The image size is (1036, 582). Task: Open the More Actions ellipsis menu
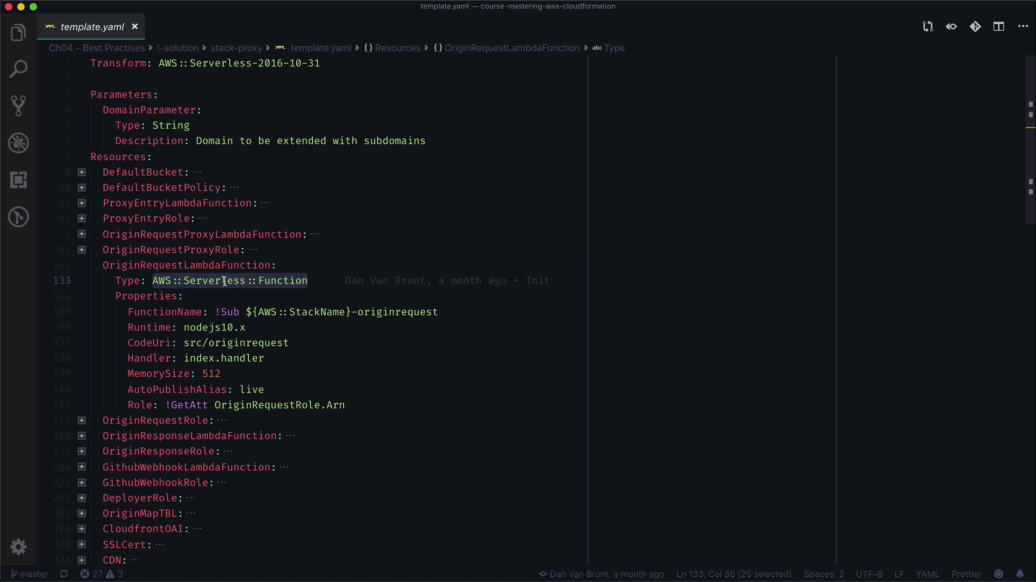coord(1023,26)
